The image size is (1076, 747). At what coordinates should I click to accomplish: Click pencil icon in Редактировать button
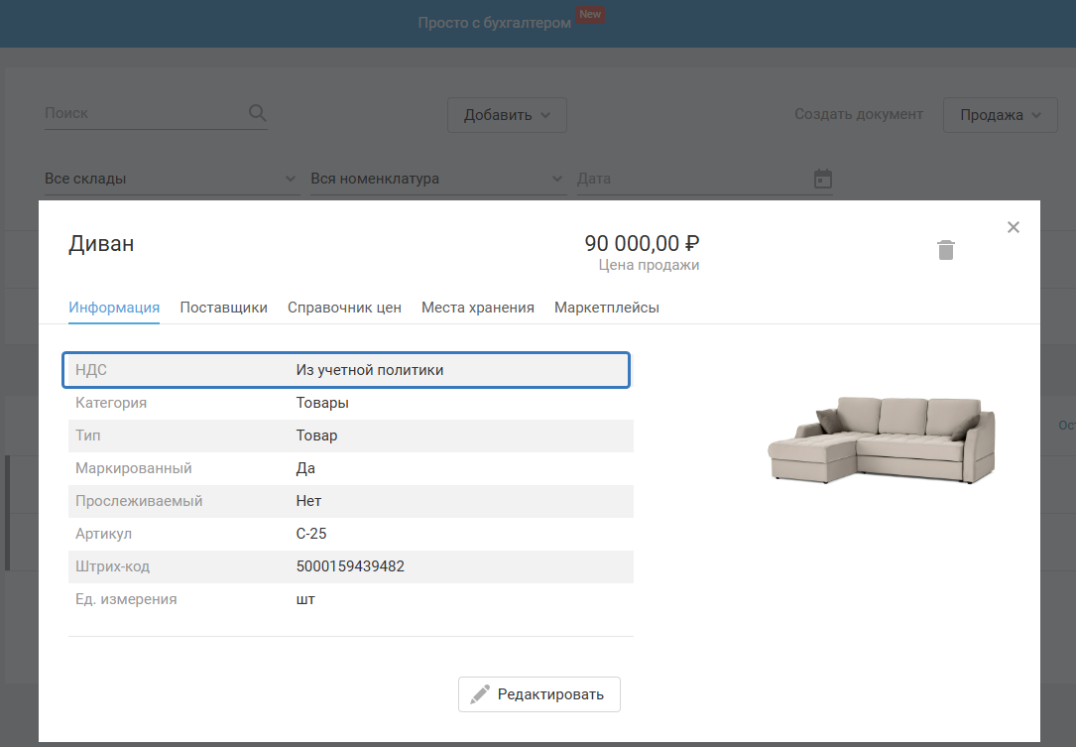(480, 694)
